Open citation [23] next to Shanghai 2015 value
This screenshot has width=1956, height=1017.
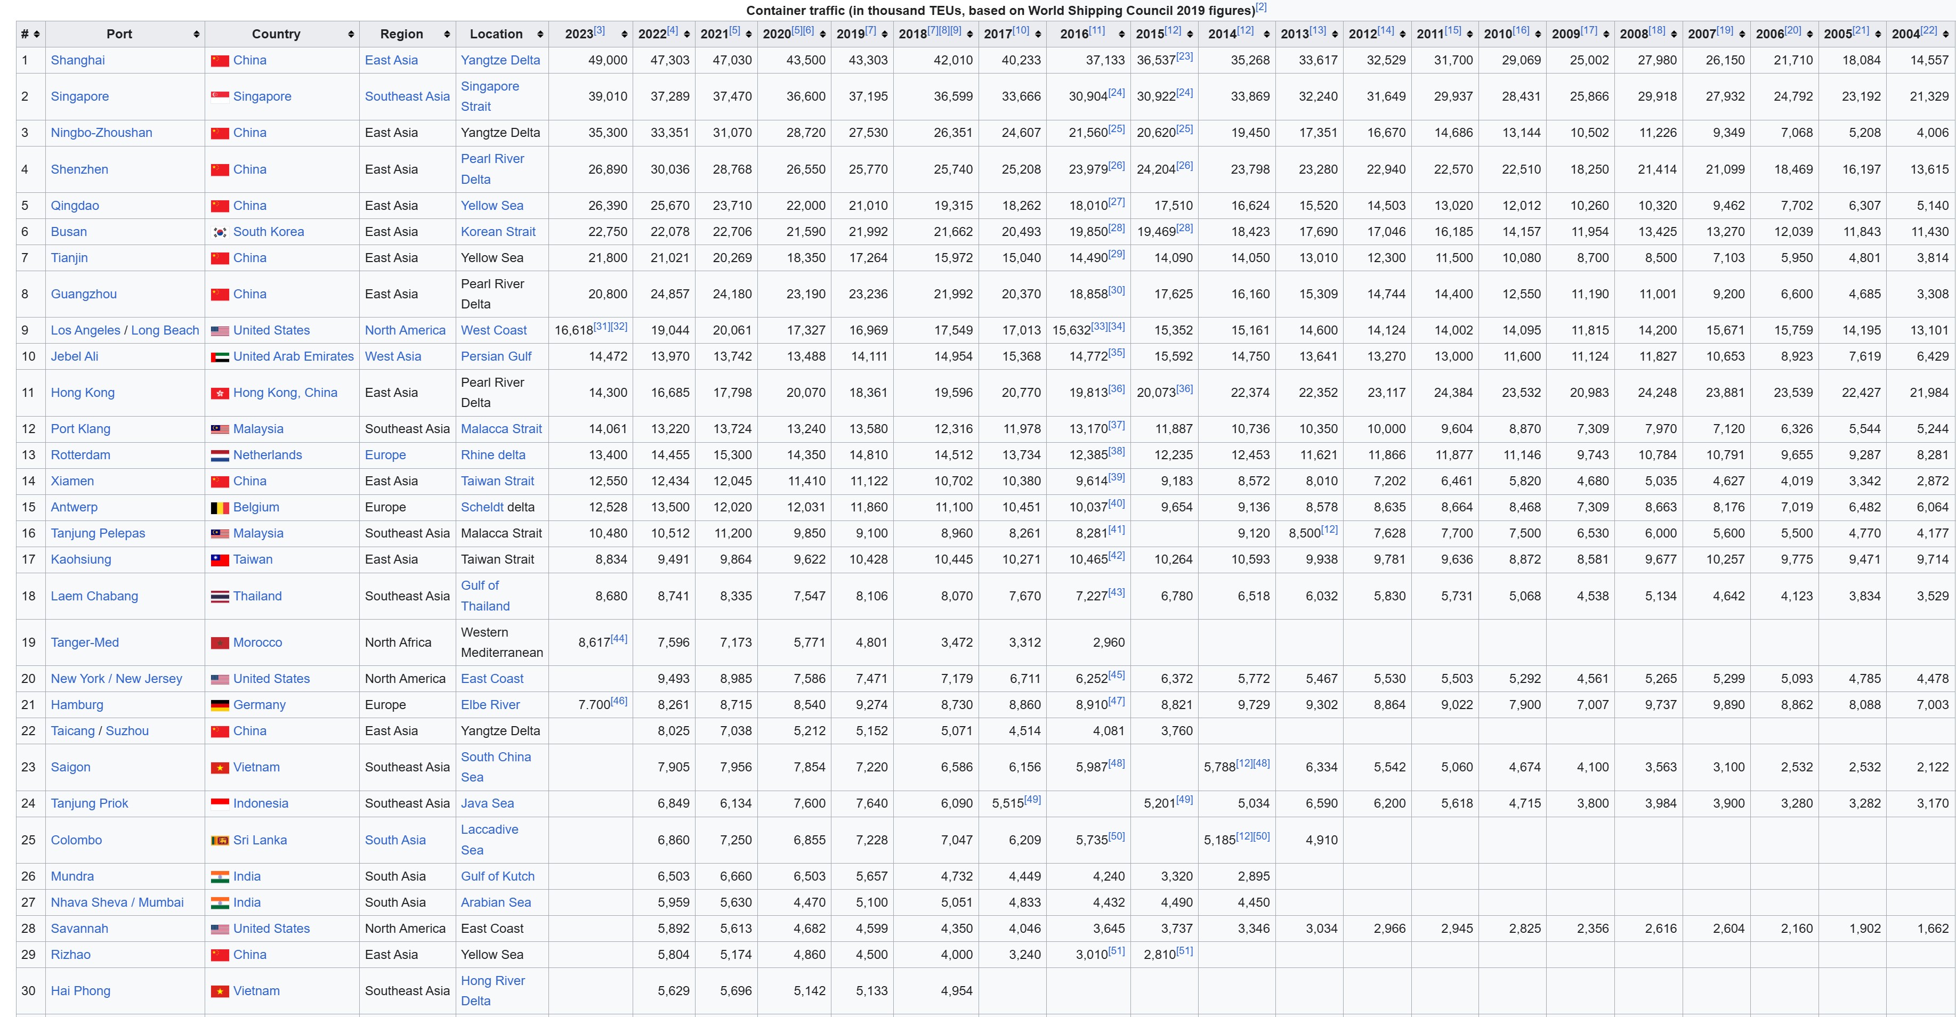click(x=1184, y=57)
